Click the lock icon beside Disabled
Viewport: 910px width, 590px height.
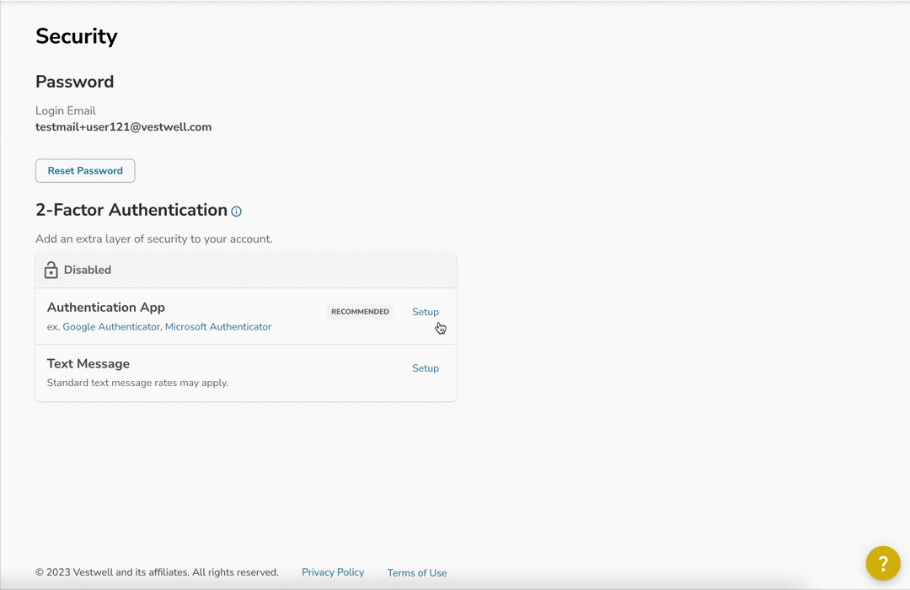(51, 270)
